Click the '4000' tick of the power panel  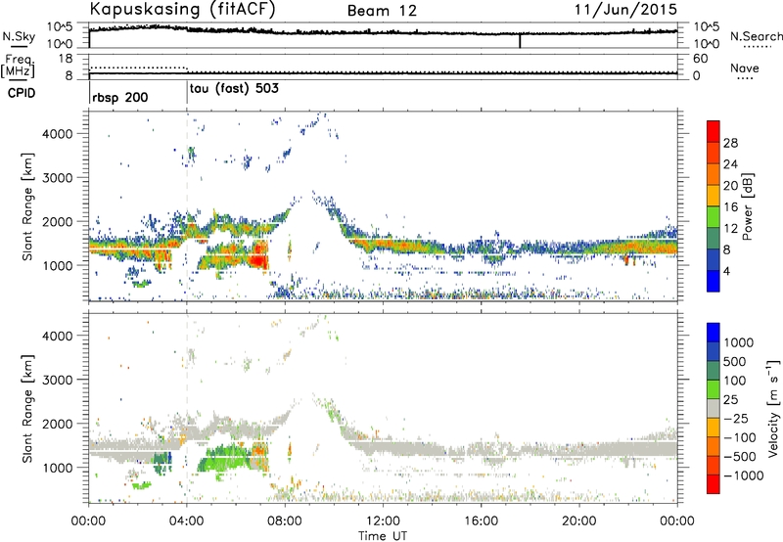pyautogui.click(x=58, y=134)
